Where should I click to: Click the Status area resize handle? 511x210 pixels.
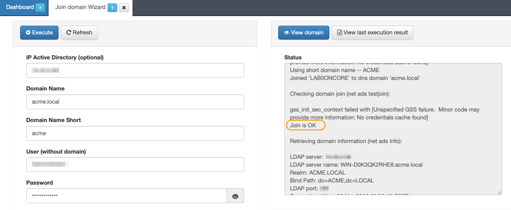[x=500, y=192]
